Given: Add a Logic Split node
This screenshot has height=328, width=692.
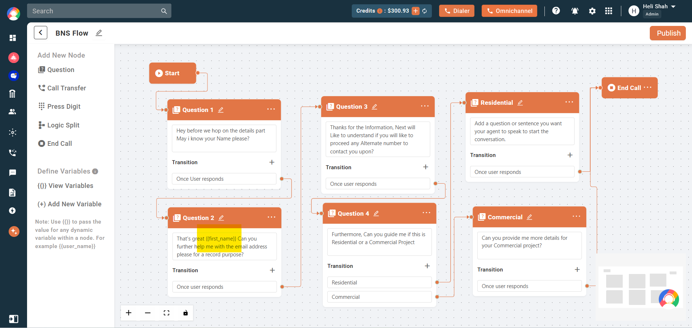Looking at the screenshot, I should (59, 125).
